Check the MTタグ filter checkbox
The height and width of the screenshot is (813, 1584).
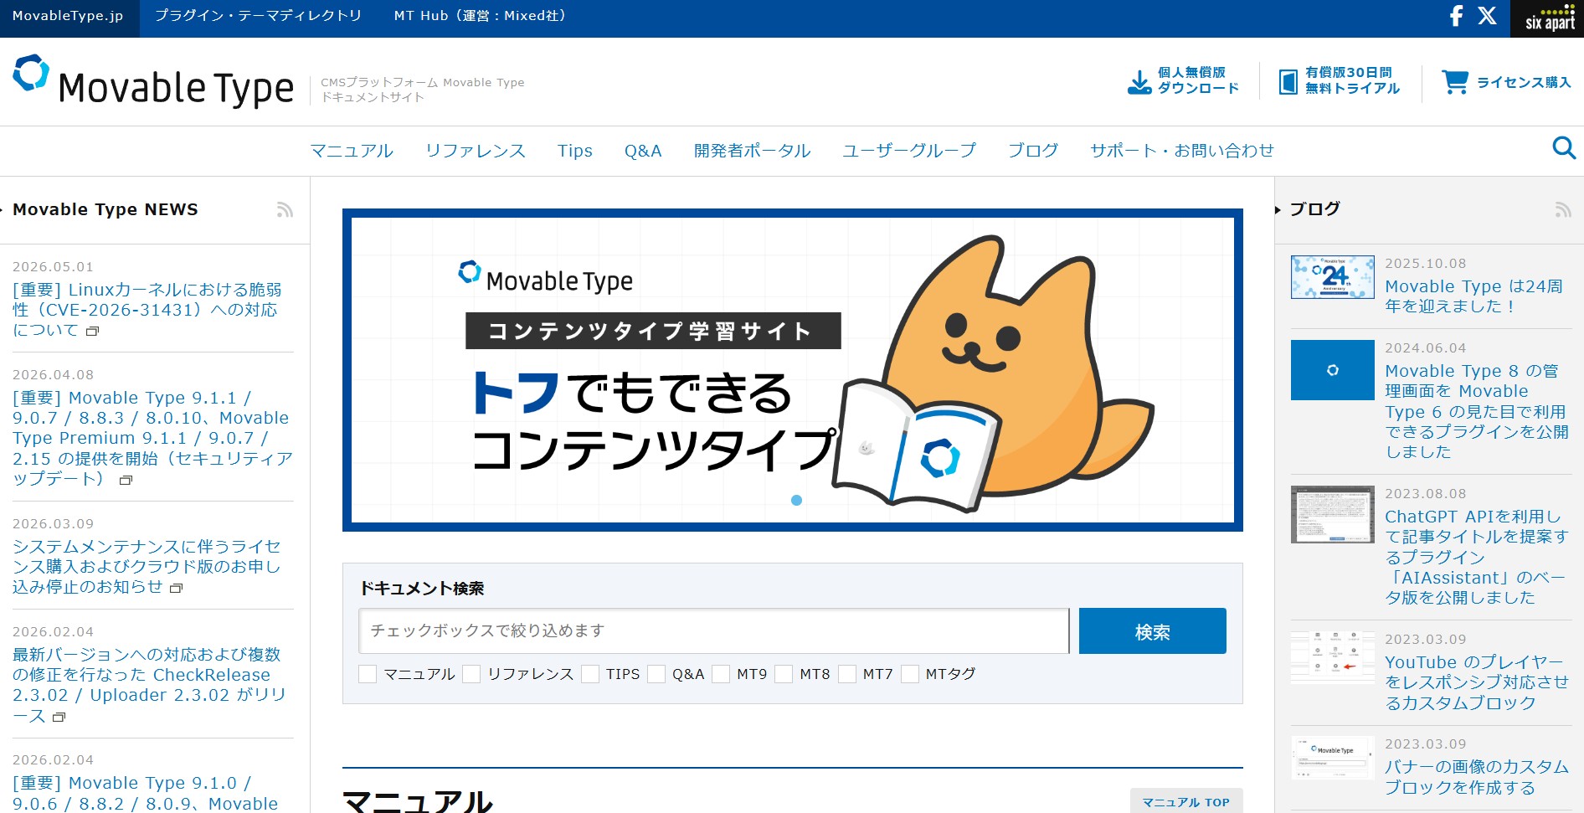(x=910, y=674)
